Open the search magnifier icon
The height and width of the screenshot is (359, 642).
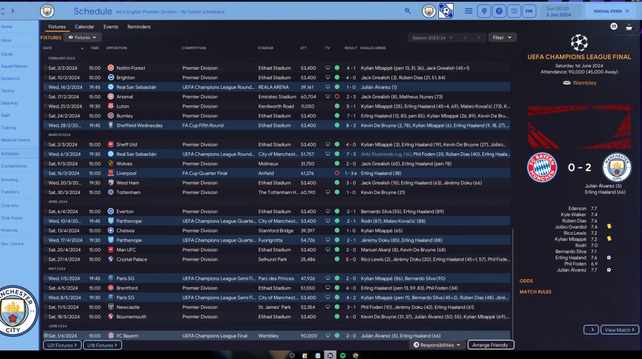point(408,11)
